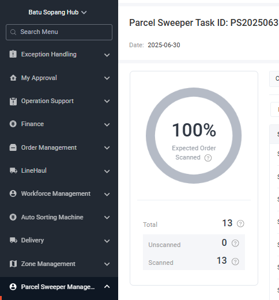Click the help icon beside Total count

[x=240, y=223]
